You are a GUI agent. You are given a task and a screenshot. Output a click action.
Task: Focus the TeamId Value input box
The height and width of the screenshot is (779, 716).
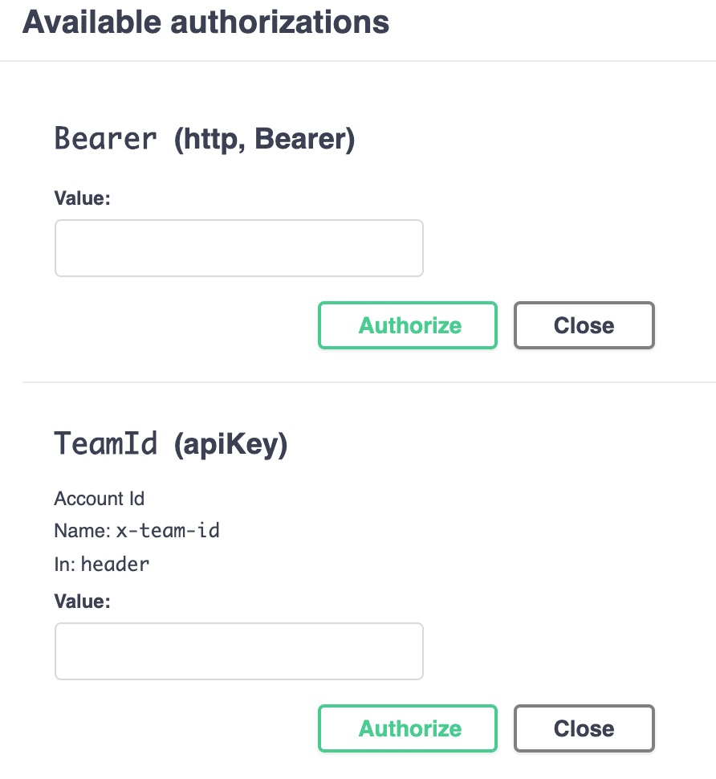238,651
